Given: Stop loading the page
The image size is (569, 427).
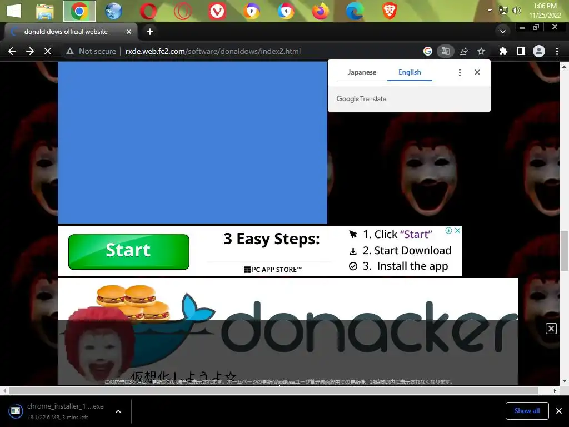Looking at the screenshot, I should [48, 51].
